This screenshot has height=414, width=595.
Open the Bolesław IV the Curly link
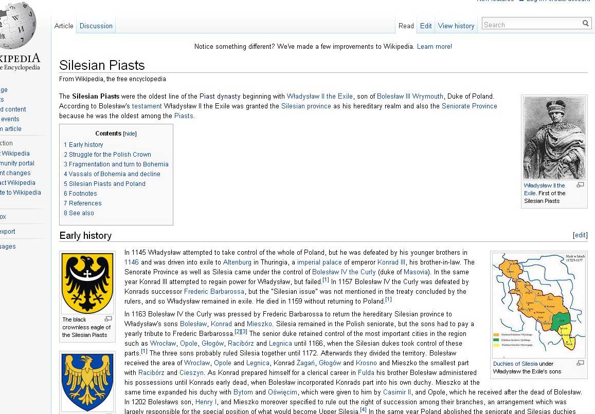pyautogui.click(x=344, y=272)
